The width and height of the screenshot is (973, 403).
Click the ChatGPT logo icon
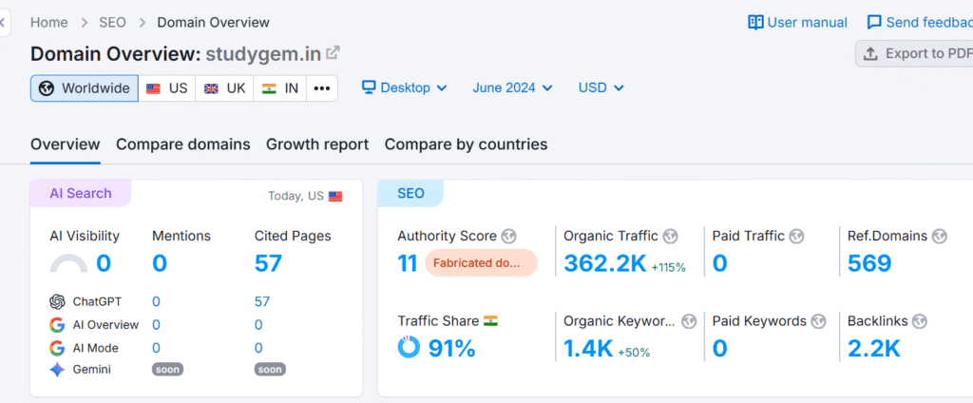(57, 302)
